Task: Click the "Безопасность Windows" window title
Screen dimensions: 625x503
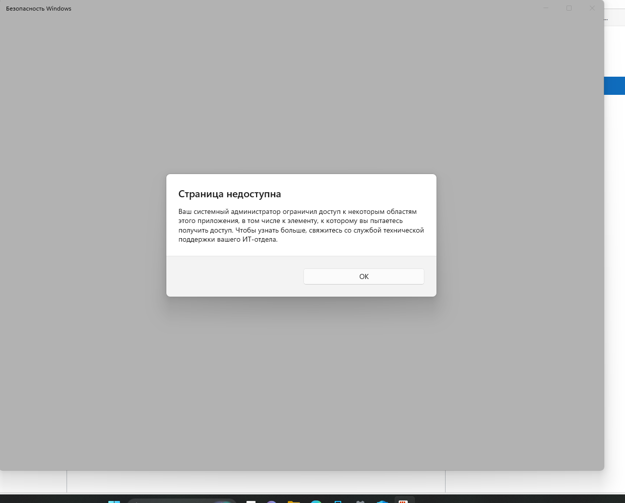Action: [x=39, y=9]
